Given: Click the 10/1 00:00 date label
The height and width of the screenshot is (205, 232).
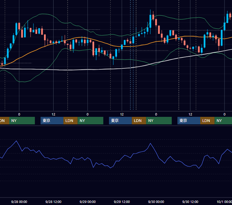Looking at the screenshot, I should tap(224, 202).
